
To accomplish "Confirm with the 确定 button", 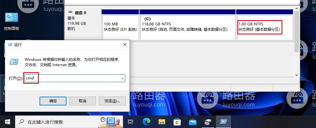I will coord(53,101).
